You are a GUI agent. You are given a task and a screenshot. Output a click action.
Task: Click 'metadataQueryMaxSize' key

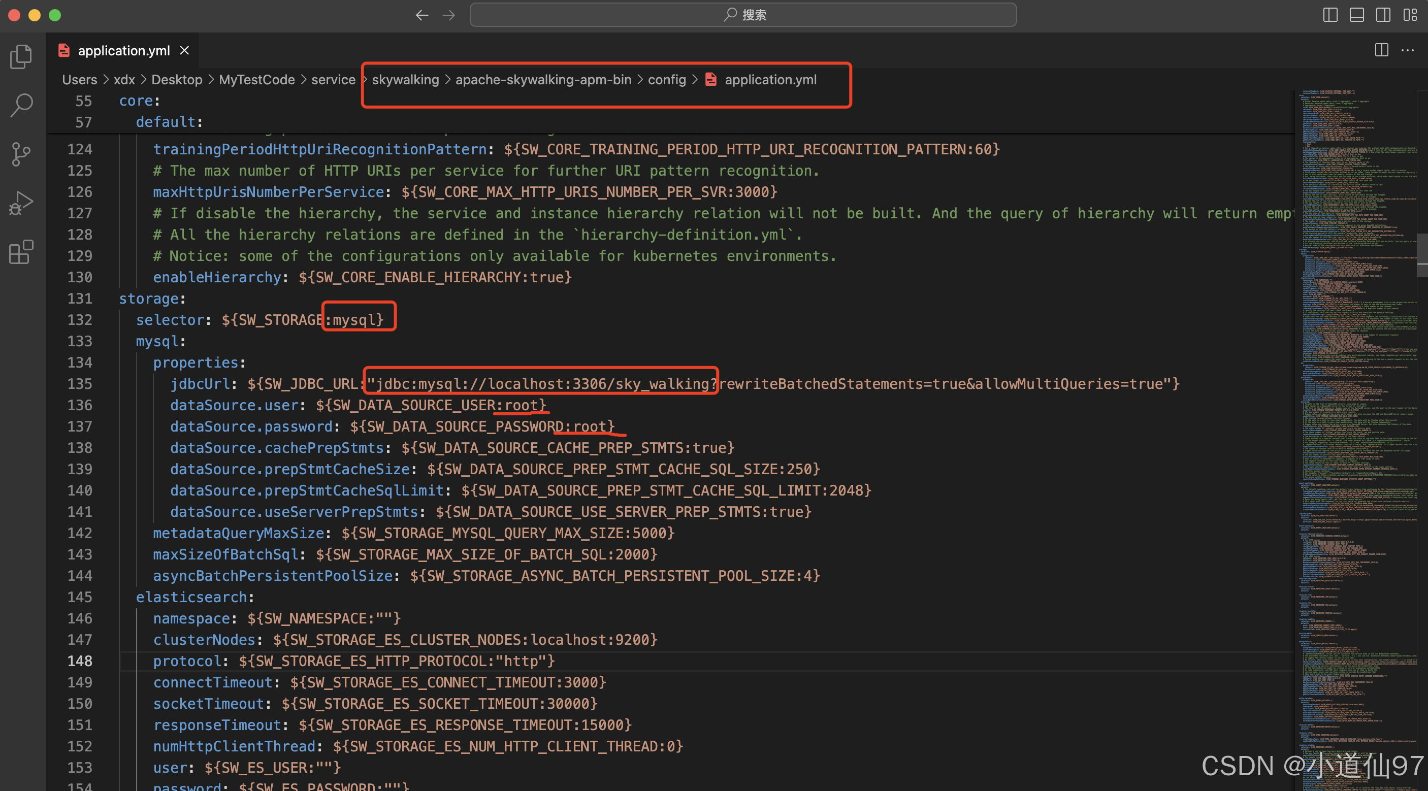pyautogui.click(x=238, y=533)
